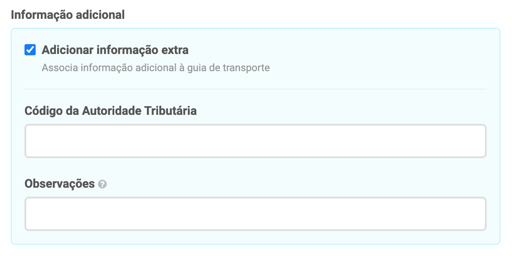Toggle the blue checkmark box off
This screenshot has width=512, height=258.
coord(30,50)
